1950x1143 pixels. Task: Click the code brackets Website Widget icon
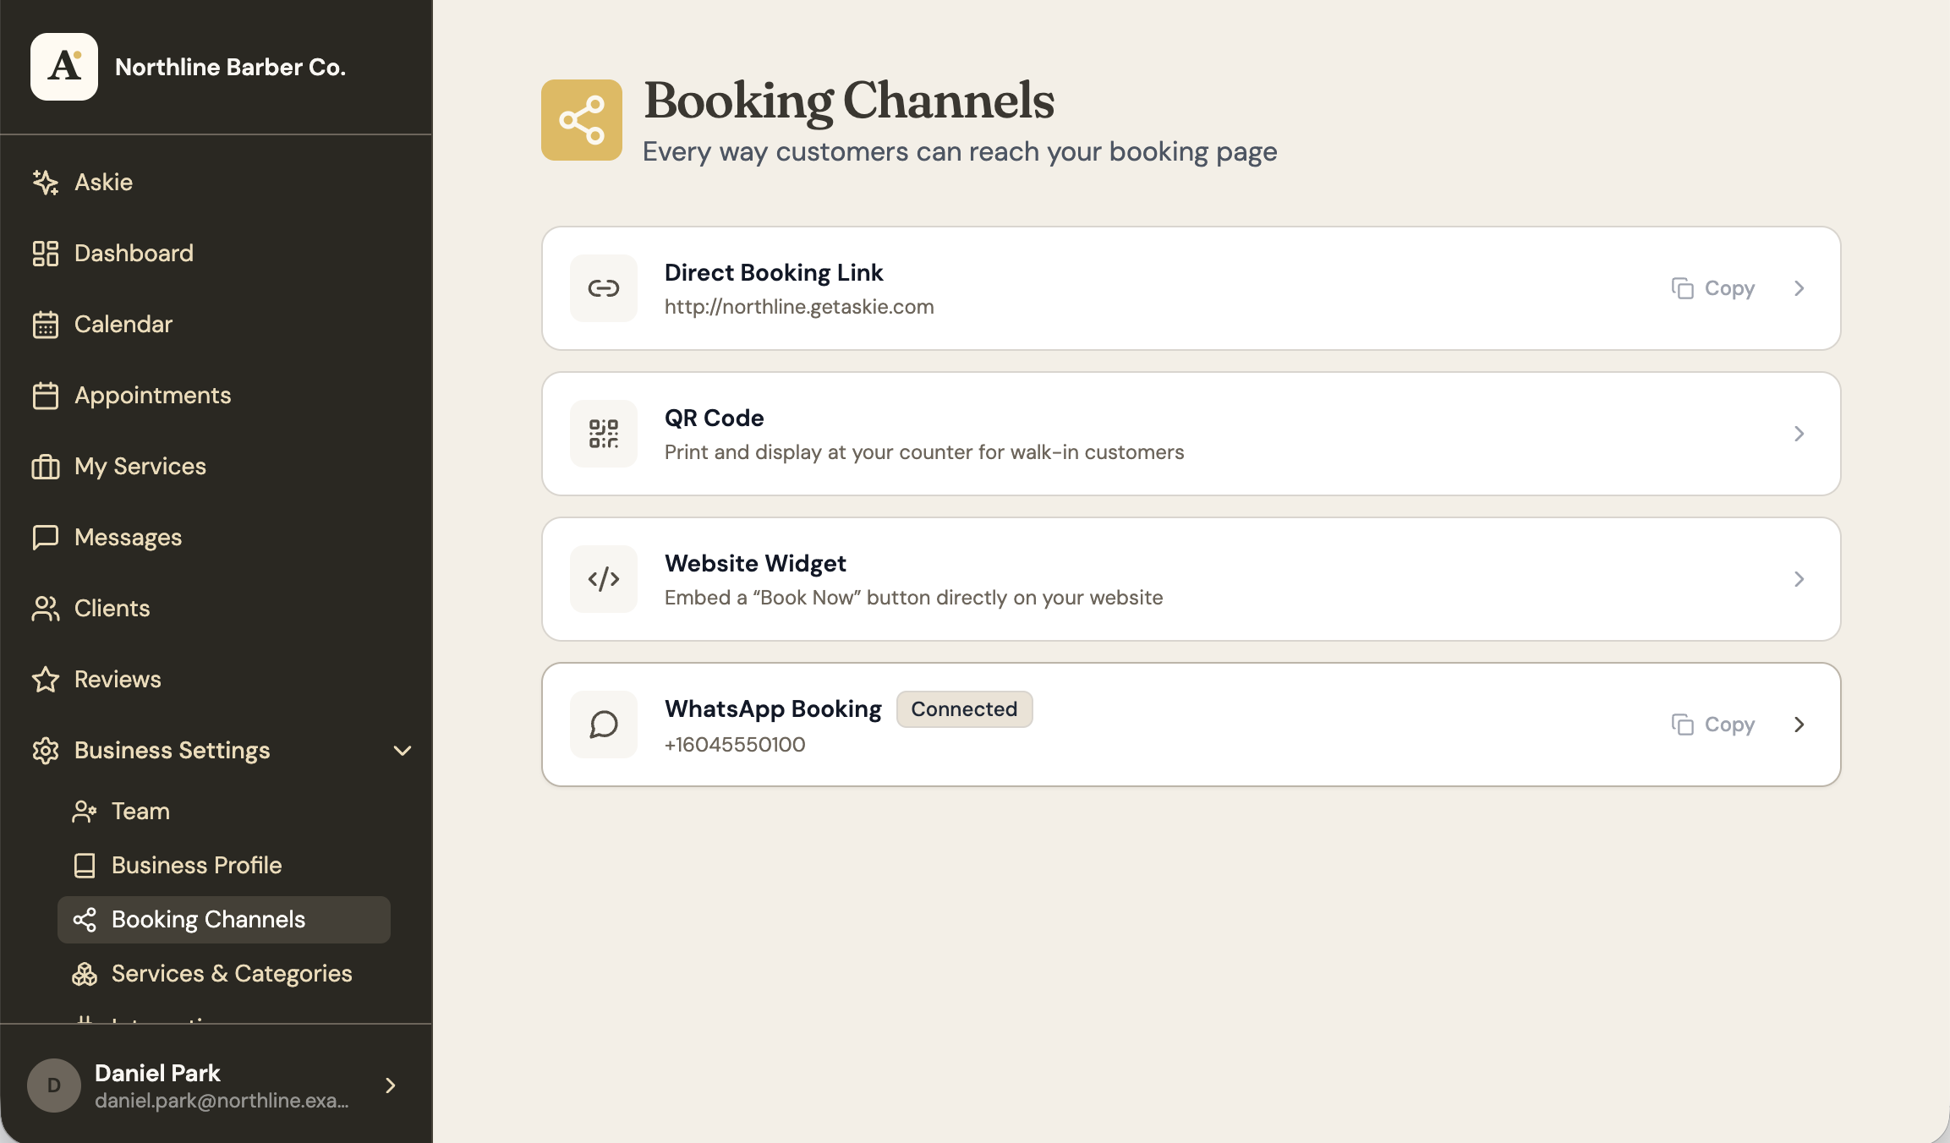604,579
